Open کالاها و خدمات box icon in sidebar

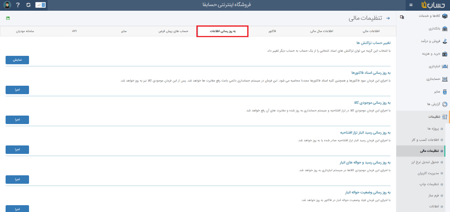click(445, 16)
